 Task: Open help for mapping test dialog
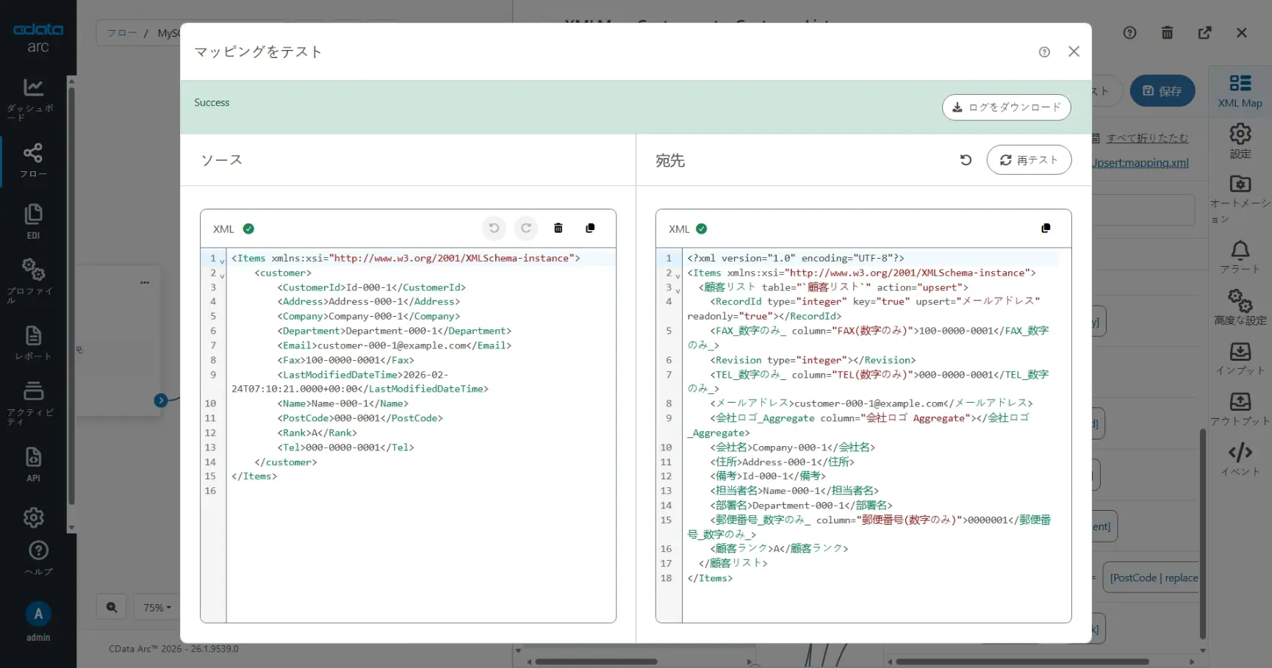click(1044, 52)
